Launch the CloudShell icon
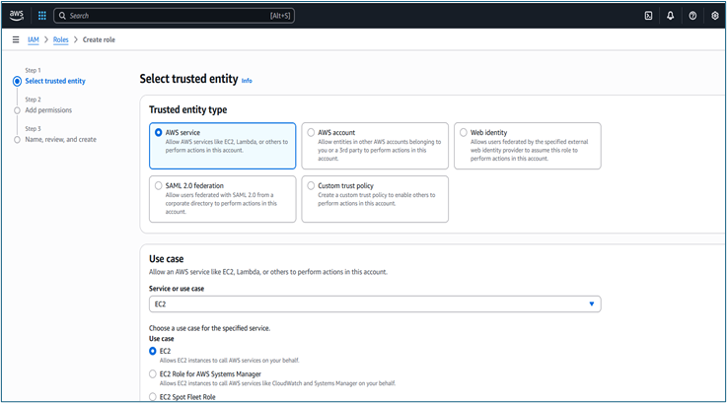This screenshot has width=727, height=403. pyautogui.click(x=648, y=16)
